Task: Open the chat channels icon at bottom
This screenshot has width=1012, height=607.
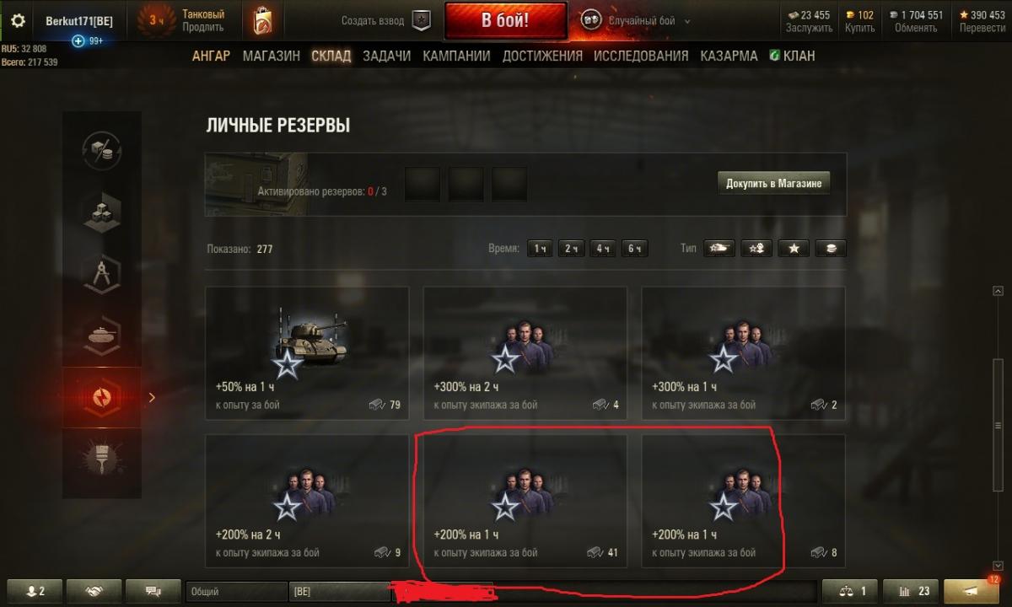Action: (x=153, y=591)
